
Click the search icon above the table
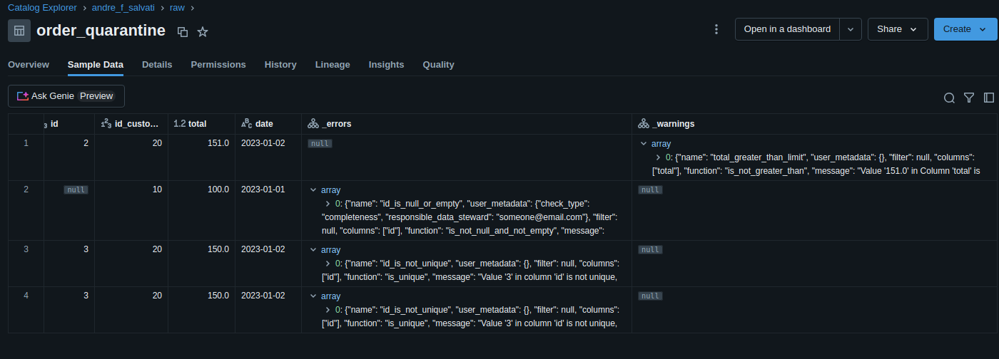click(949, 98)
